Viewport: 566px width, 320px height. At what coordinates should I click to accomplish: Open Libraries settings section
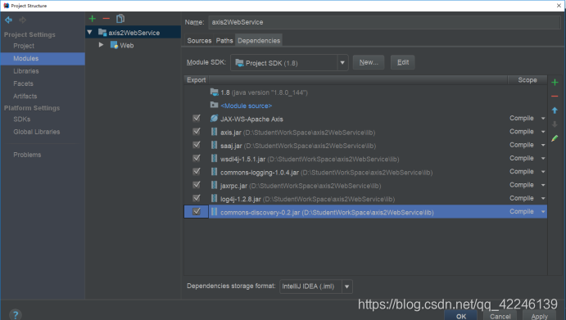pyautogui.click(x=26, y=71)
